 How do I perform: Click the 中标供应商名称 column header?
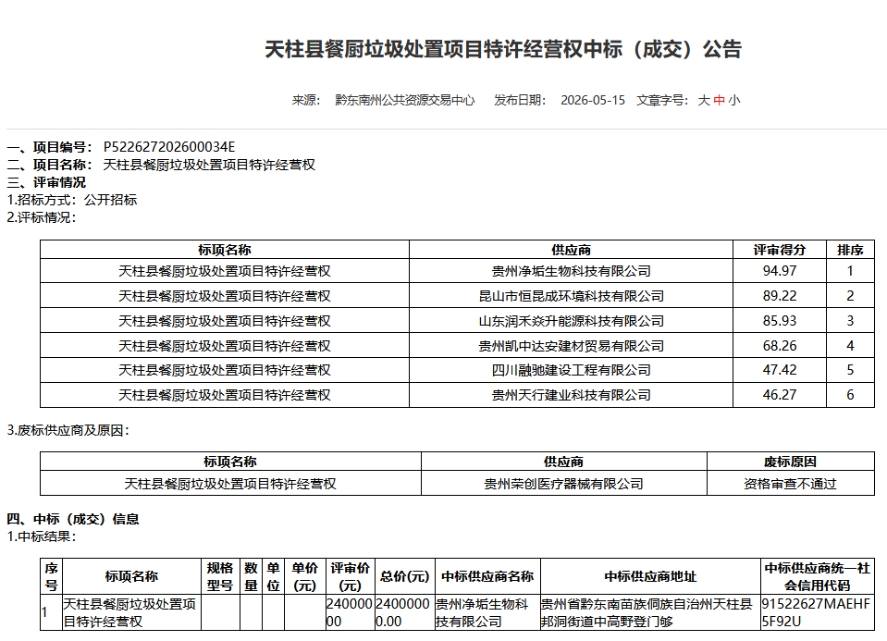click(x=487, y=576)
